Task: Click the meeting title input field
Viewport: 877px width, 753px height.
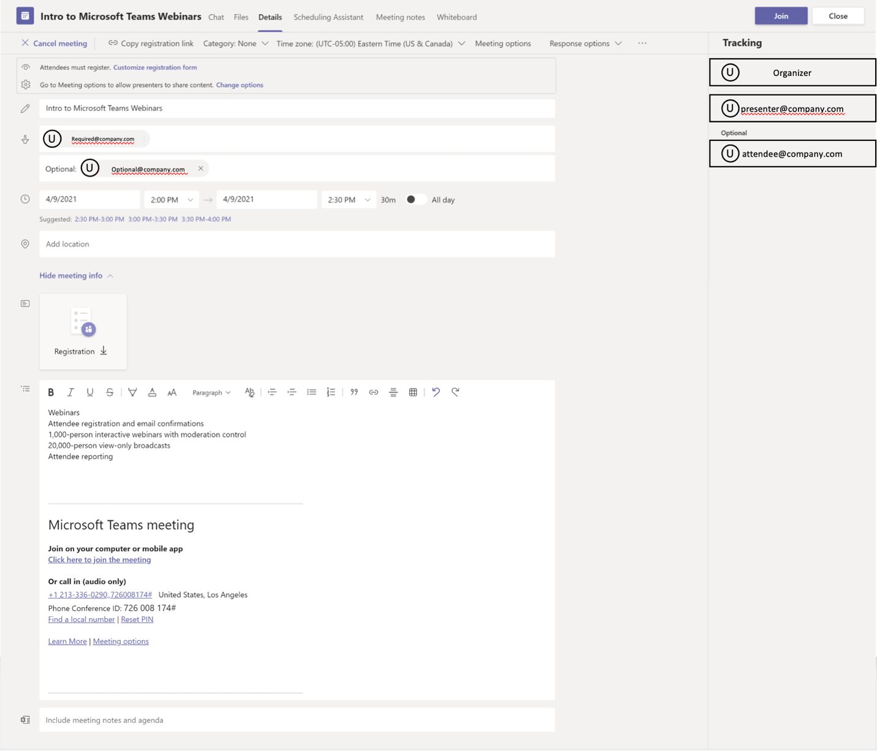Action: click(297, 109)
